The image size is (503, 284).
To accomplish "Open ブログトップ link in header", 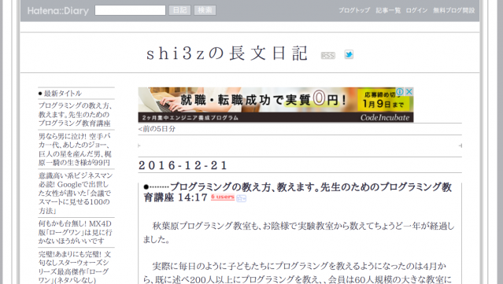I will point(354,10).
